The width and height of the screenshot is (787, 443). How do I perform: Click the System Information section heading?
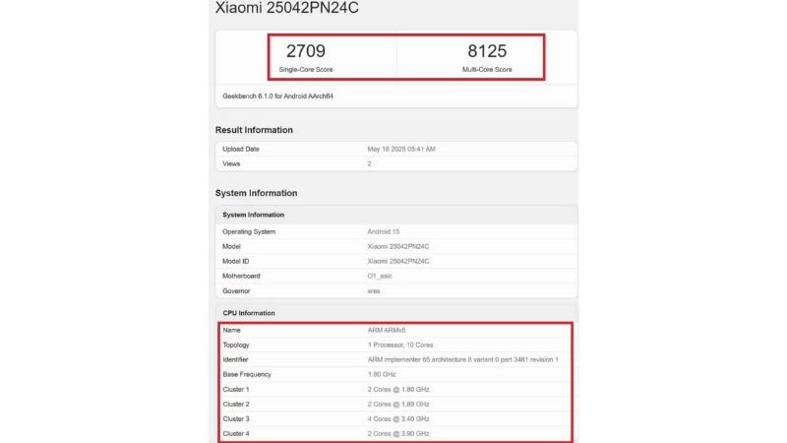tap(256, 193)
